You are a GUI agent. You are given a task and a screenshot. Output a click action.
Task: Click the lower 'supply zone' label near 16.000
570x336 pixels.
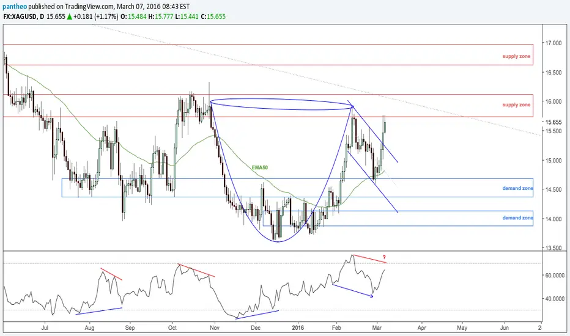[516, 104]
